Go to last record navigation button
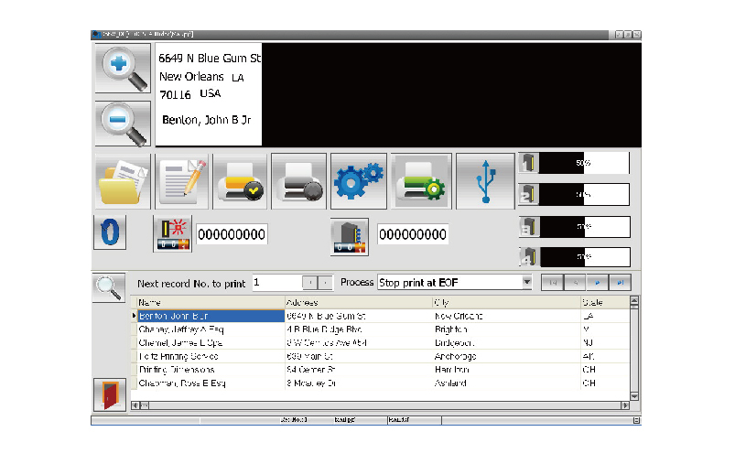 tap(620, 283)
